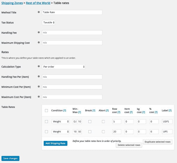This screenshot has width=177, height=163.
Task: Open the Condition column [?] help
Action: pos(65,111)
